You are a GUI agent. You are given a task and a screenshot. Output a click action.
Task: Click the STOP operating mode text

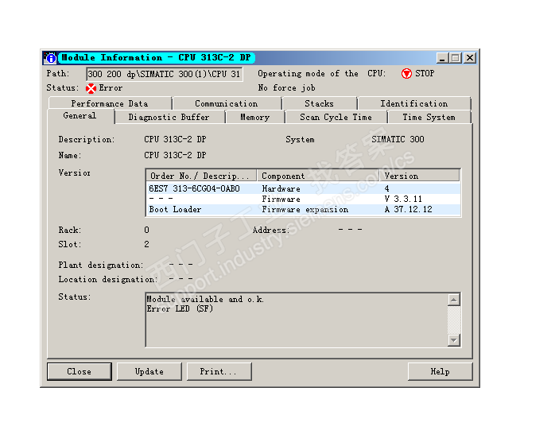[x=425, y=74]
